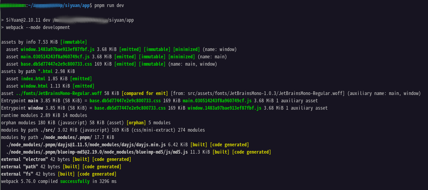This screenshot has width=428, height=190.
Task: Click the index.html asset filename
Action: pyautogui.click(x=33, y=79)
